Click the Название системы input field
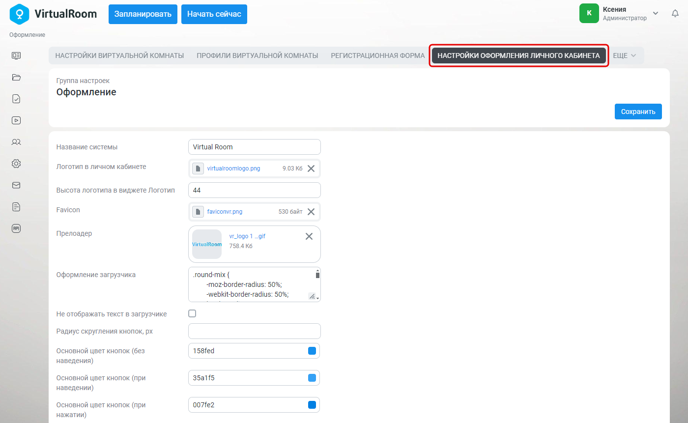The width and height of the screenshot is (688, 423). [x=255, y=147]
